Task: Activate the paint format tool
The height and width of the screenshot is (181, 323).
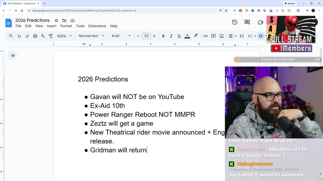Action: tap(51, 36)
